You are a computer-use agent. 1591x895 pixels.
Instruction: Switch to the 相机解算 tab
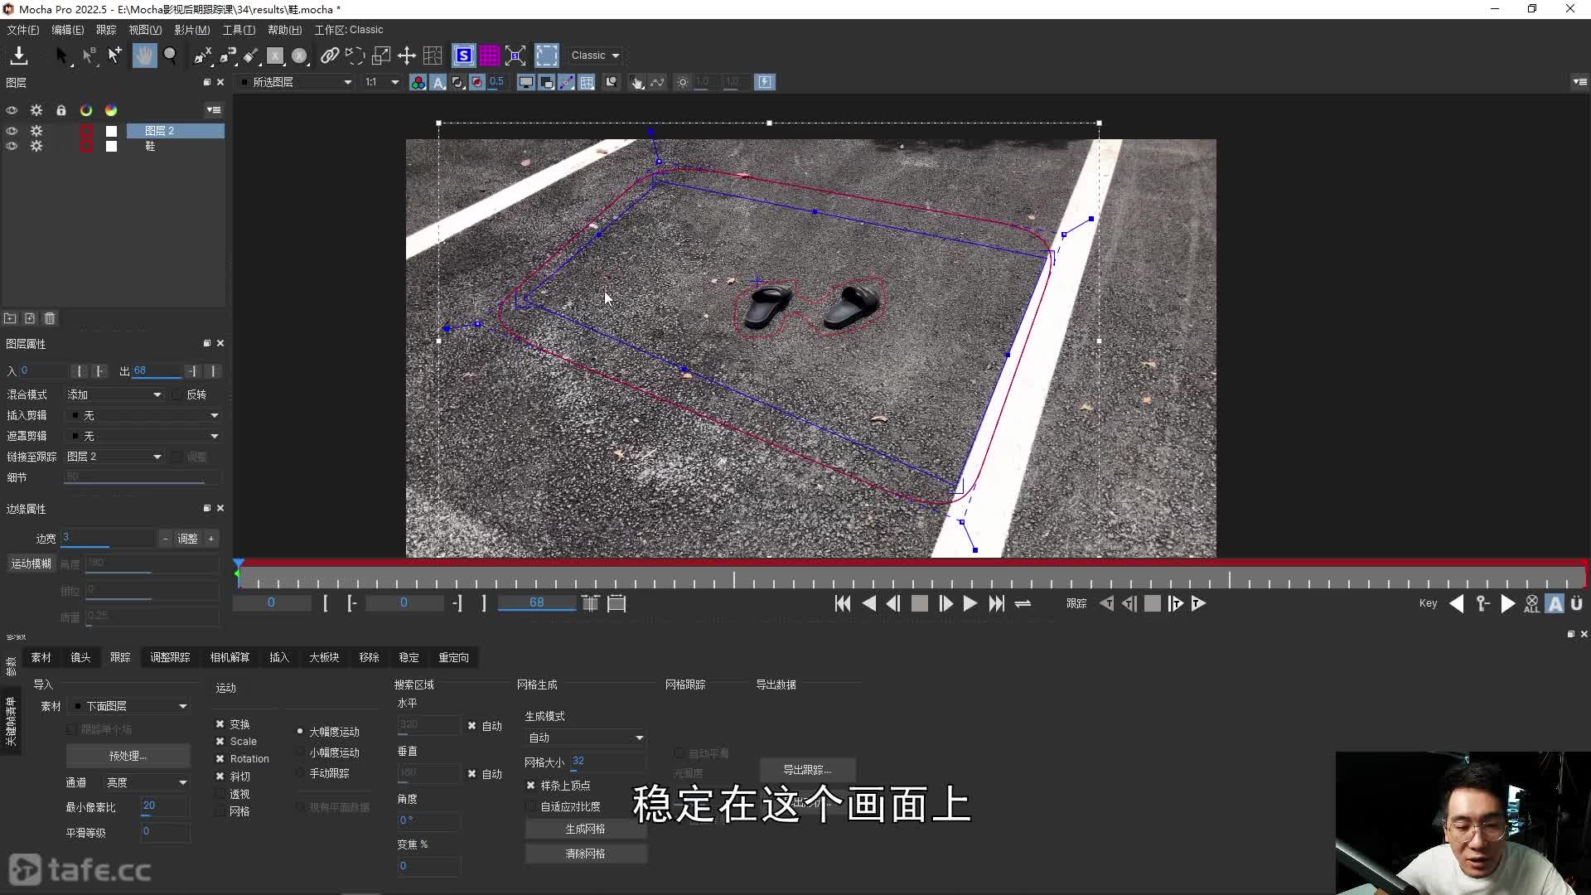pos(230,657)
